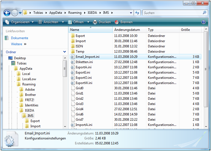
Task: Open the Ansichten dropdown arrow
Action: pyautogui.click(x=63, y=22)
